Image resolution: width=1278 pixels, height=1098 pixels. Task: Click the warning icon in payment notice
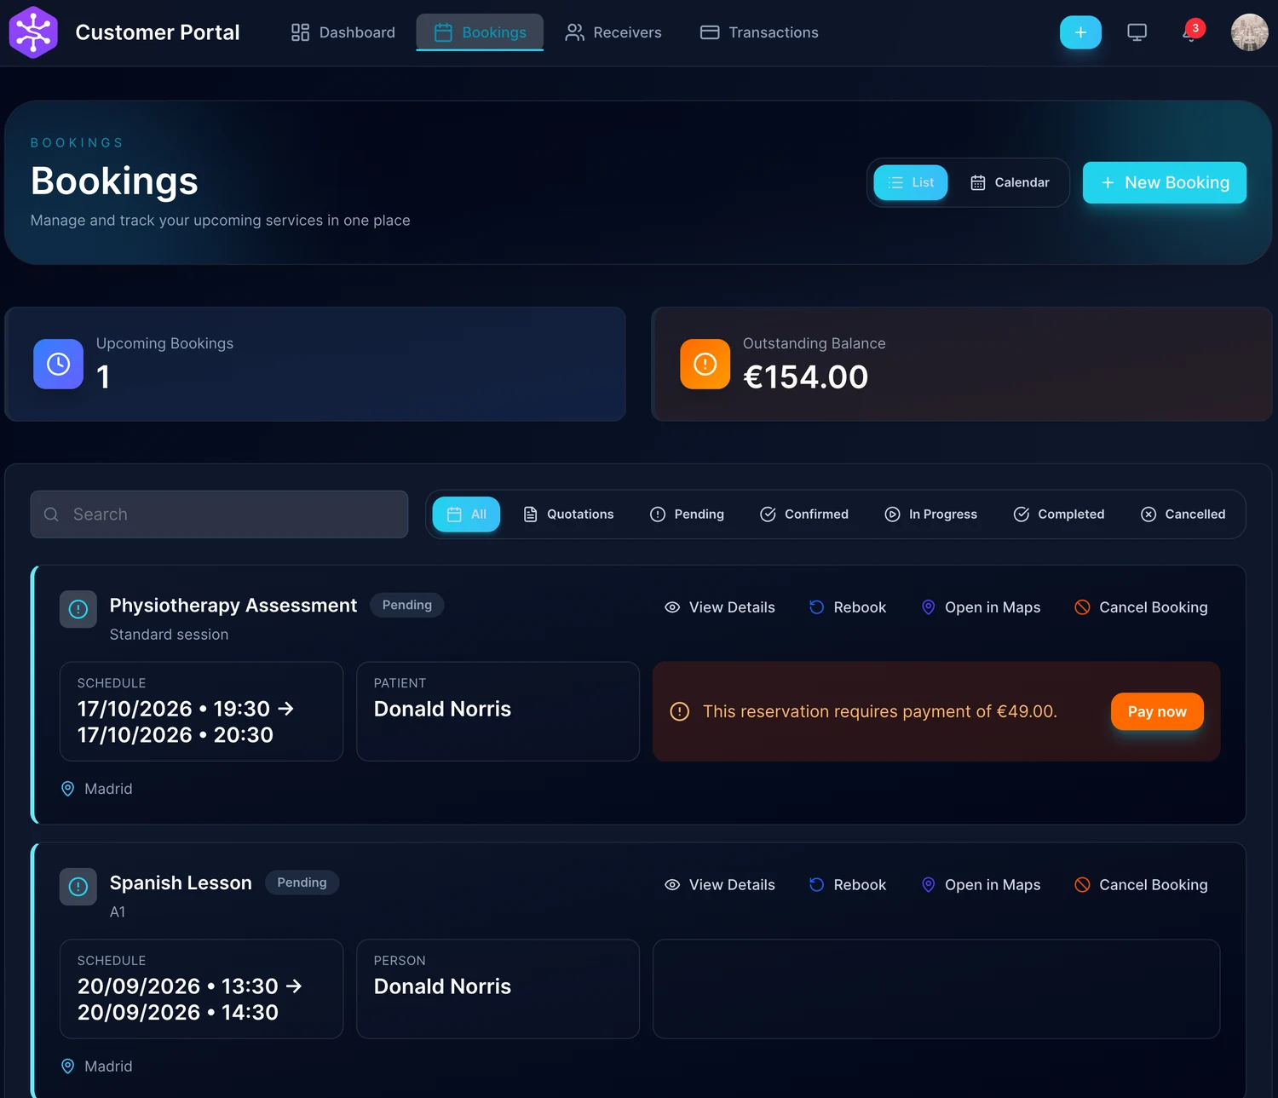click(x=679, y=711)
